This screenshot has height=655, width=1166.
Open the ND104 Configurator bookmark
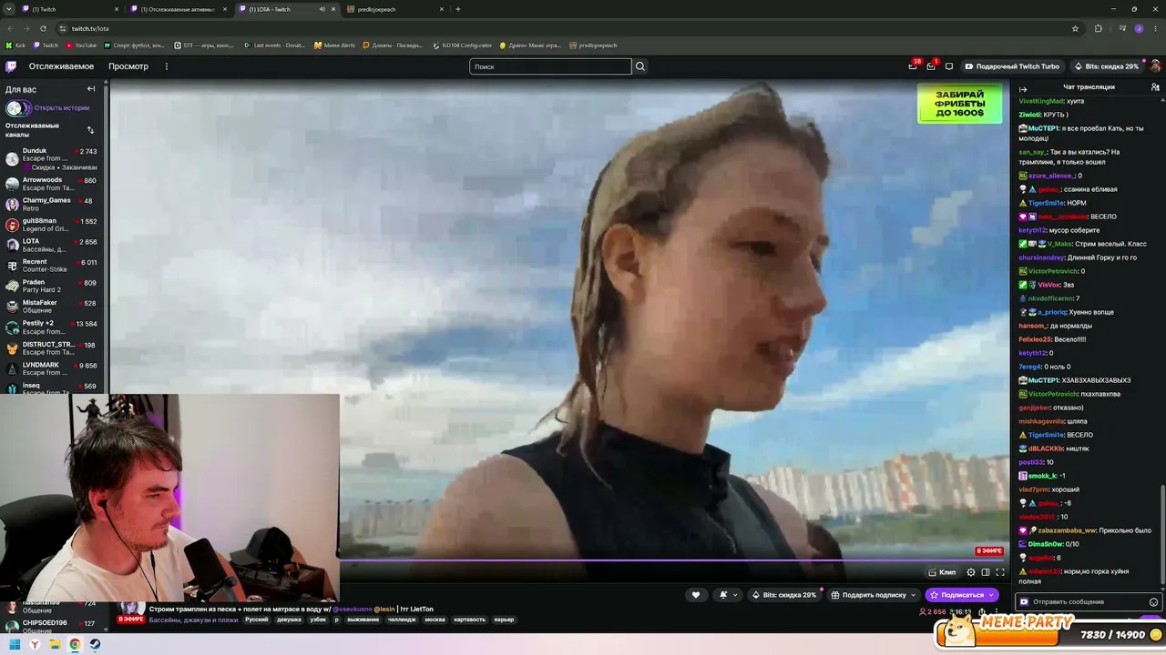(463, 45)
